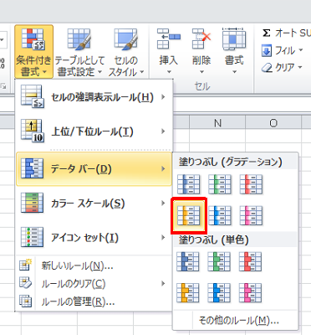Image resolution: width=311 pixels, height=335 pixels.
Task: Click the 挿入 cells button
Action: tap(169, 52)
